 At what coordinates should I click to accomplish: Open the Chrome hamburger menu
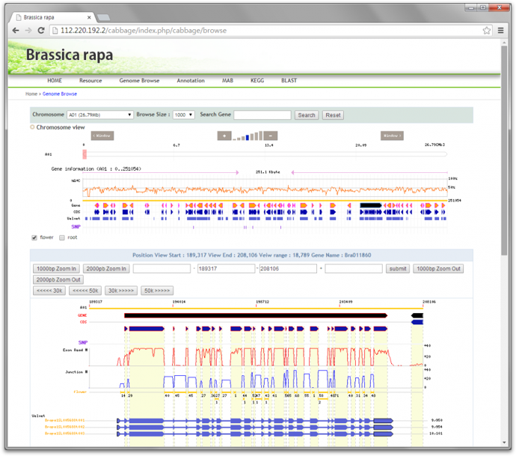(500, 31)
